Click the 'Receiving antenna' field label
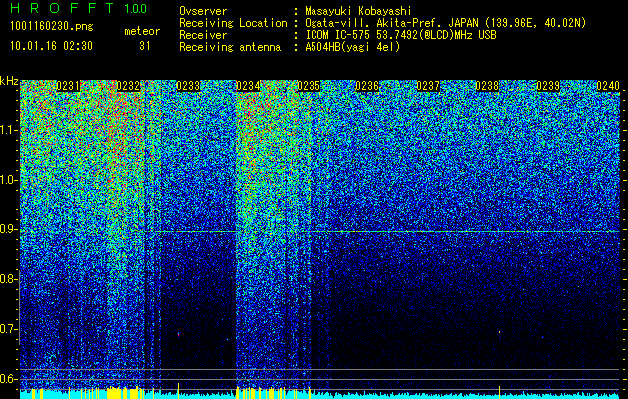The image size is (628, 399). point(230,47)
